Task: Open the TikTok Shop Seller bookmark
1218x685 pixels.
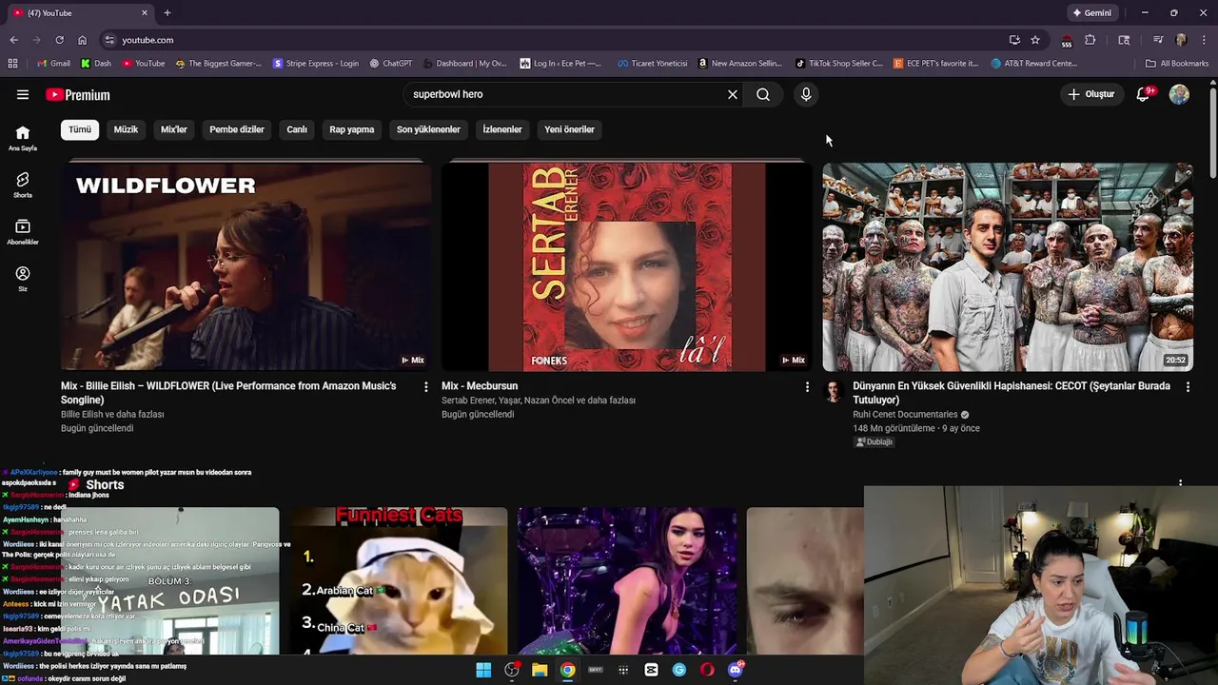Action: click(839, 64)
